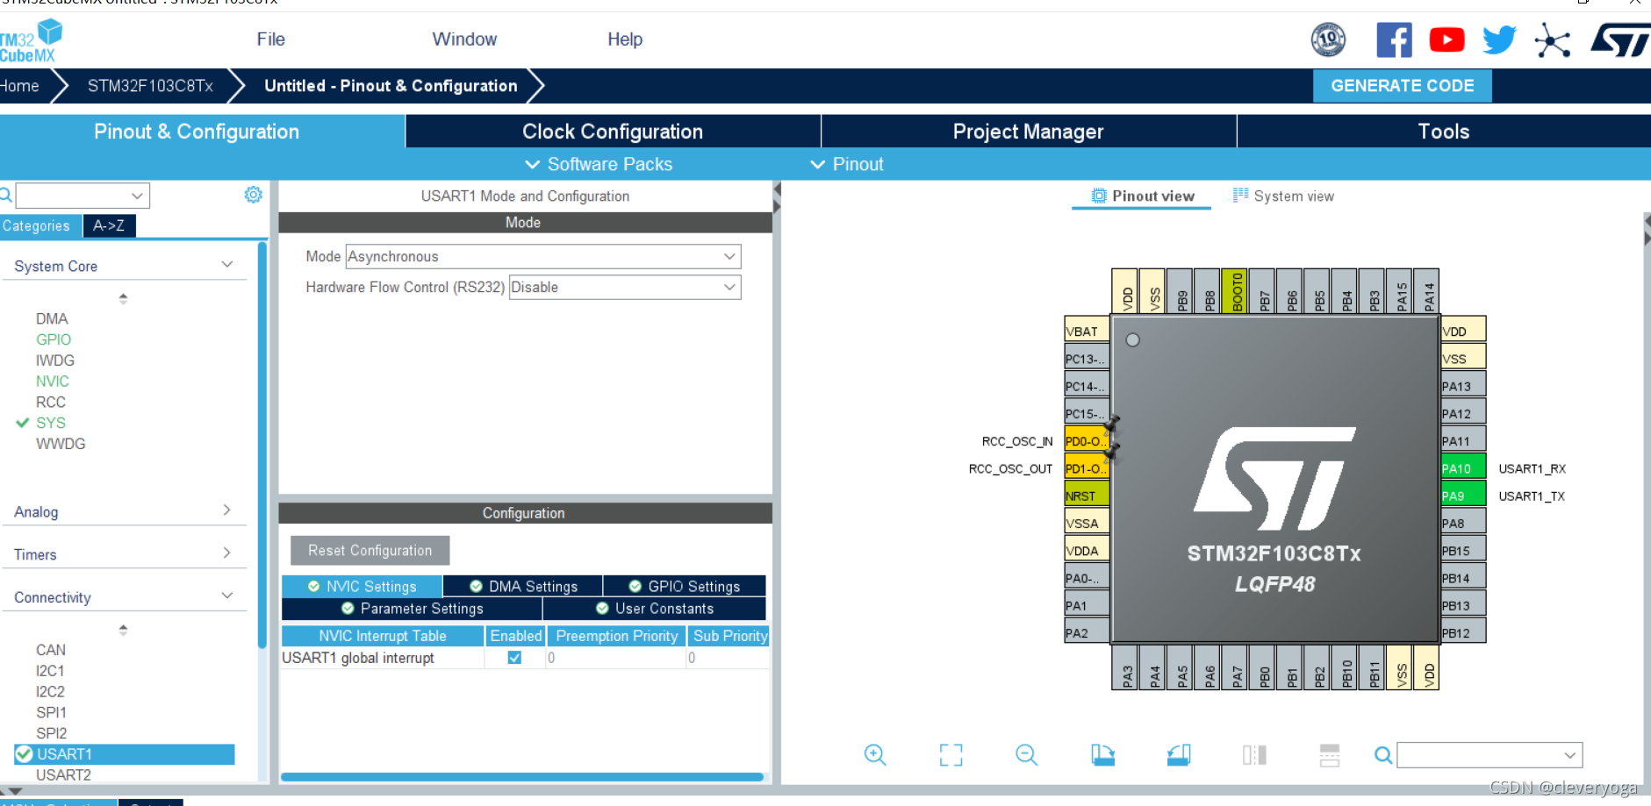The height and width of the screenshot is (806, 1651).
Task: Open the ST YouTube channel icon
Action: click(1446, 40)
